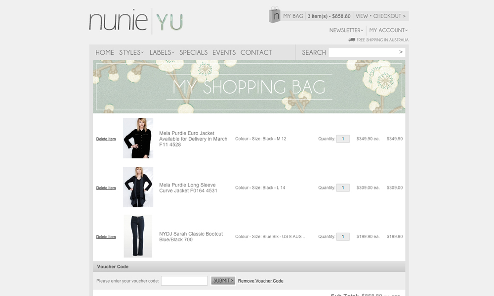Open the Long Sleeve Curve Jacket thumbnail
Image resolution: width=494 pixels, height=296 pixels.
(138, 187)
